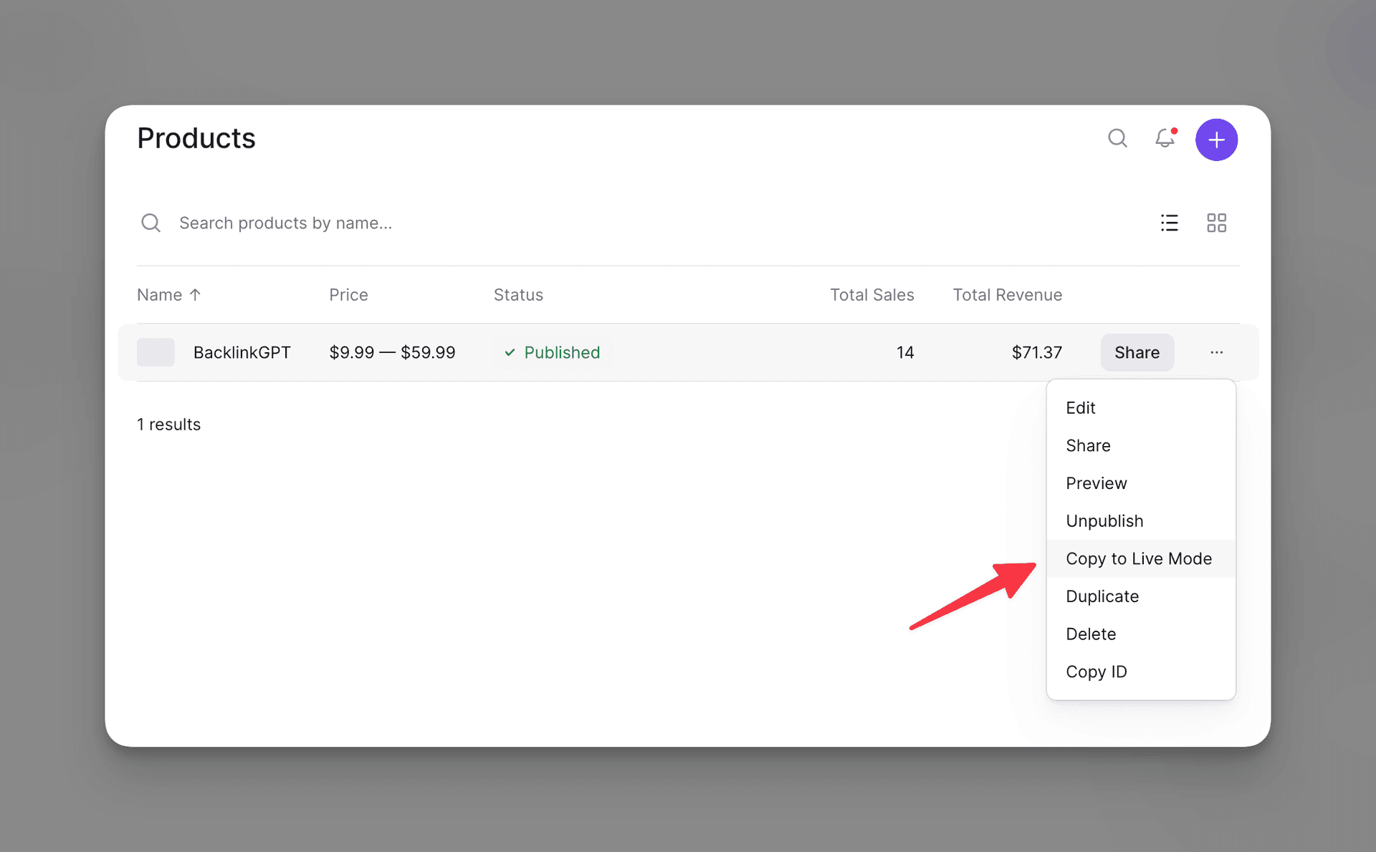Click the Share button for BacklinkGPT
Viewport: 1376px width, 852px height.
pyautogui.click(x=1136, y=352)
